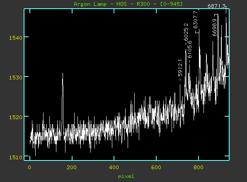The width and height of the screenshot is (247, 182).
Task: Select the 6871.3 line label
Action: pos(216,6)
